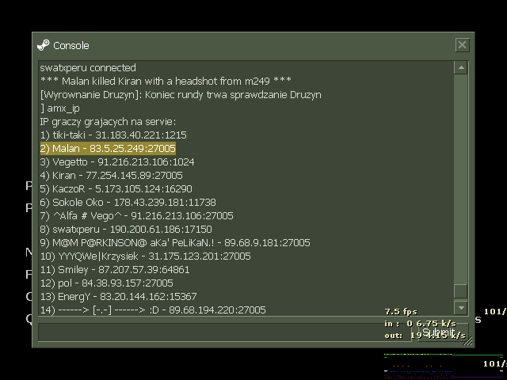Click the Kiran player IP entry
Image resolution: width=507 pixels, height=380 pixels.
pos(111,176)
